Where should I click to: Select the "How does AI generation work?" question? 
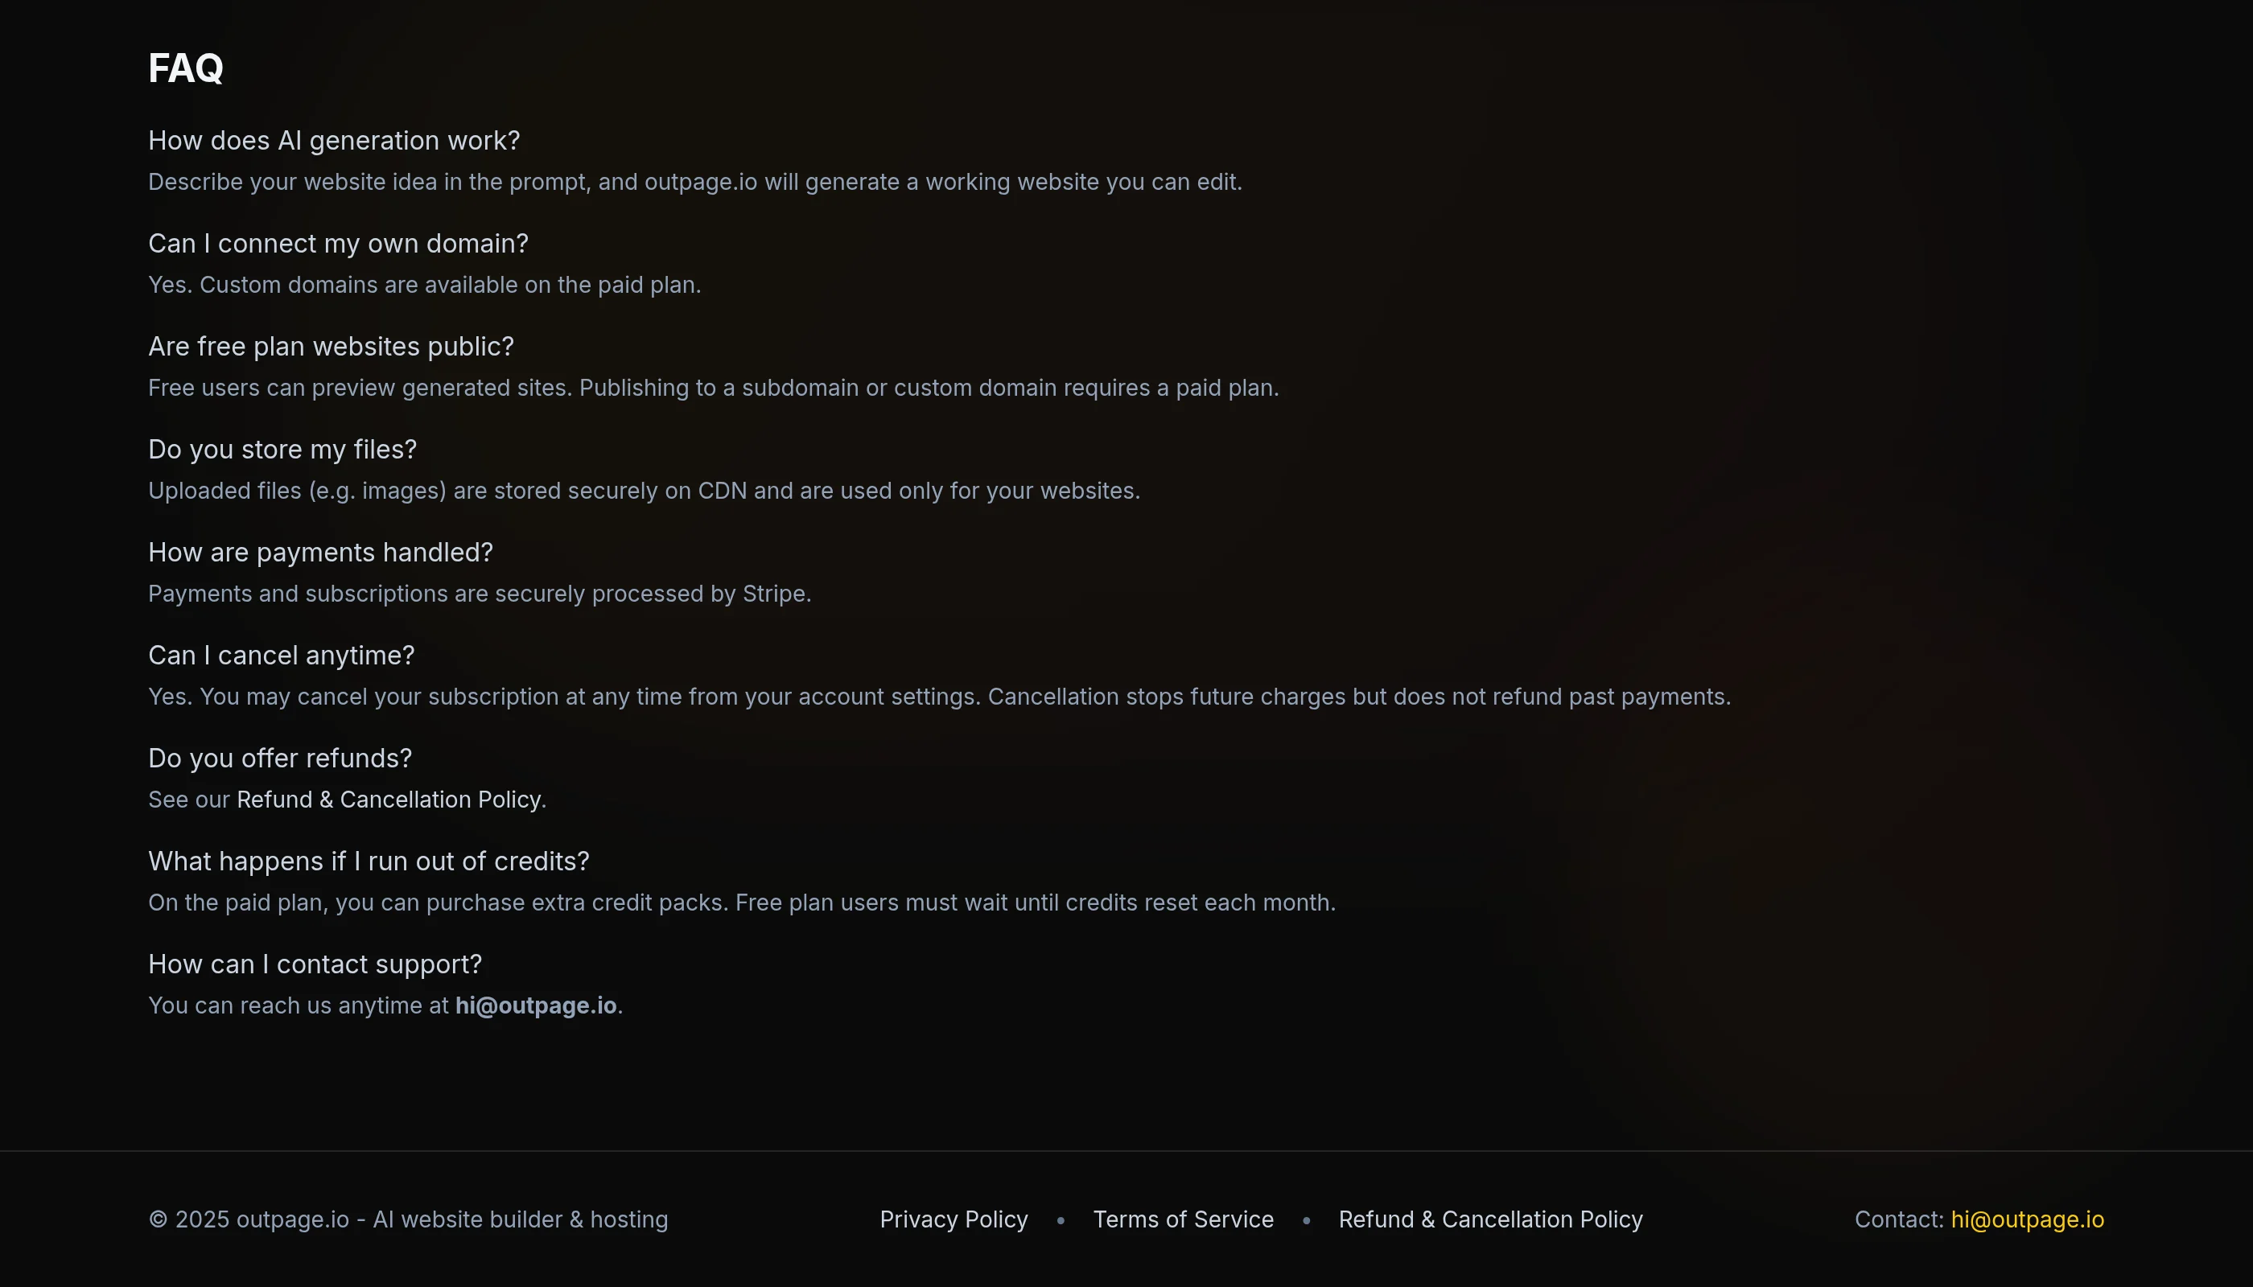[x=334, y=141]
